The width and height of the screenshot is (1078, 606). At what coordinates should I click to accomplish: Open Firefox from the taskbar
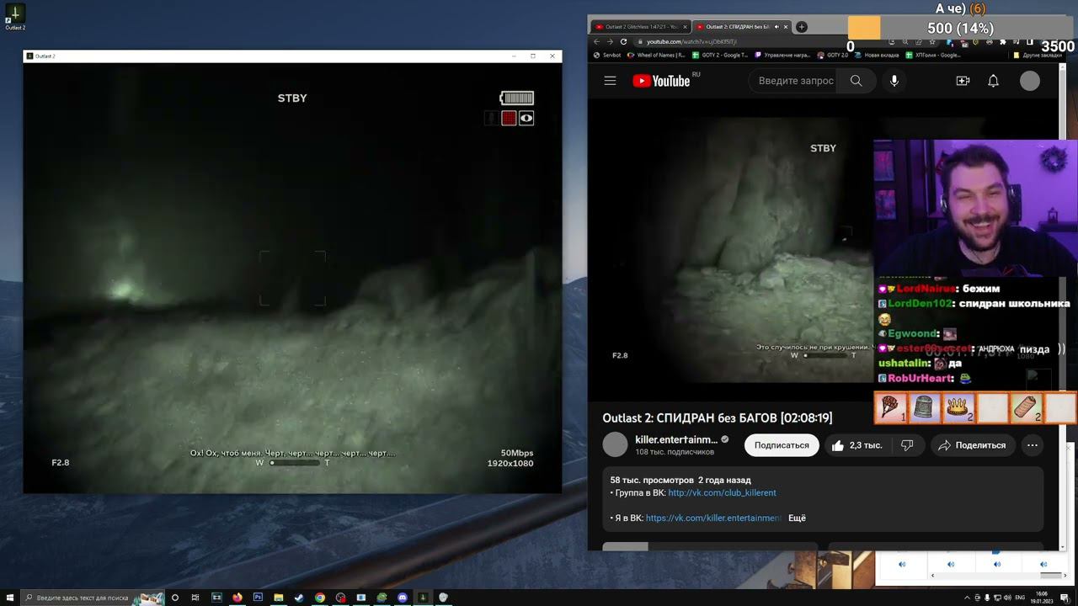click(x=237, y=598)
